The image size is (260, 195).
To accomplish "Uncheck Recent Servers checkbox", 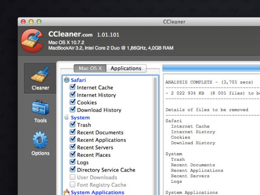I will (x=72, y=147).
